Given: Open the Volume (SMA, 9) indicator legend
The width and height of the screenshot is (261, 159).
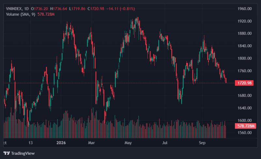Looking at the screenshot, I should point(21,14).
